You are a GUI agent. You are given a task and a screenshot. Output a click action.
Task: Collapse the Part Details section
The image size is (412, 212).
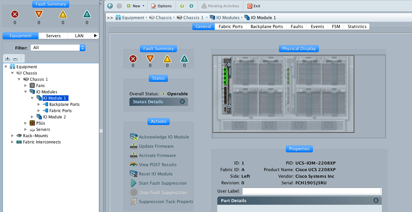376,200
